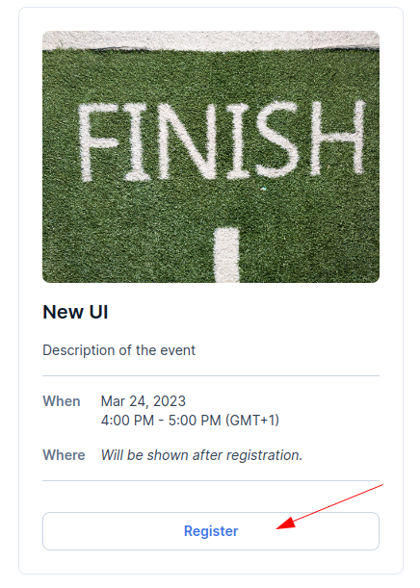
Task: Click the Description of the event text
Action: (119, 350)
